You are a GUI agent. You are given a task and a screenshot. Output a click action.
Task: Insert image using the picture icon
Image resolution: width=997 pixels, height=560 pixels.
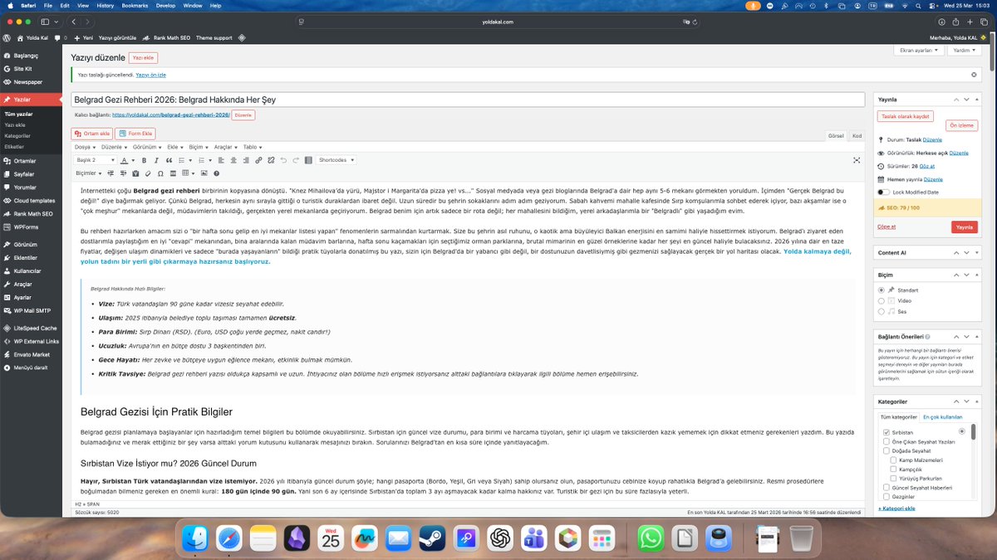[x=204, y=173]
